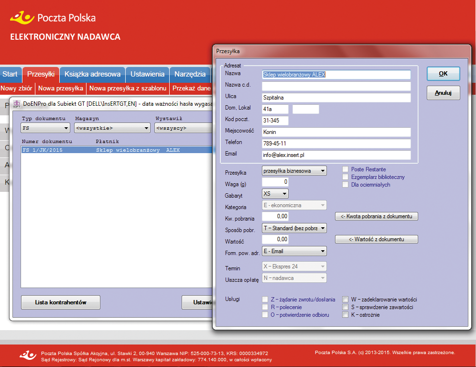Open the Przesyłki tab
Image resolution: width=476 pixels, height=367 pixels.
pos(41,75)
